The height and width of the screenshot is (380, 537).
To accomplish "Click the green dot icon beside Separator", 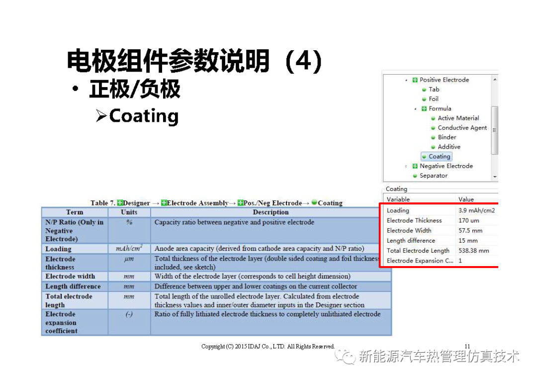I will coord(415,176).
